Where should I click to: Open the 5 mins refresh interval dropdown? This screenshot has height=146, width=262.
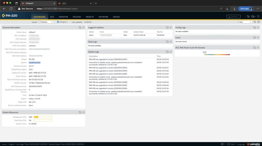coord(244,22)
